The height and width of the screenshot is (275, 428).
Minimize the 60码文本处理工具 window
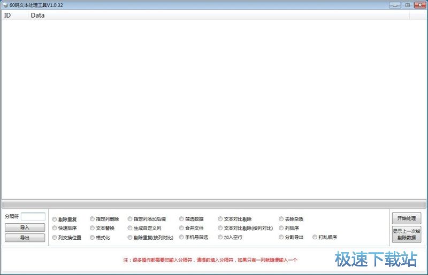395,5
